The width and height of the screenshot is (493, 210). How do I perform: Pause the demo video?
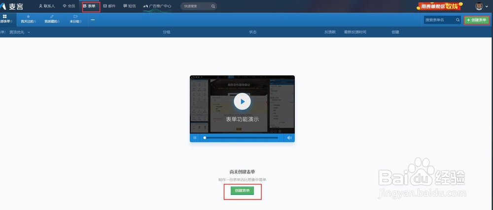(x=195, y=138)
